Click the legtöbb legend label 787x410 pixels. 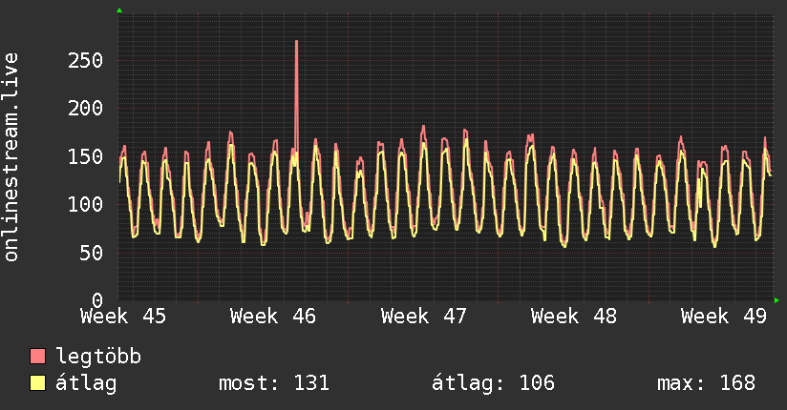[x=98, y=357]
